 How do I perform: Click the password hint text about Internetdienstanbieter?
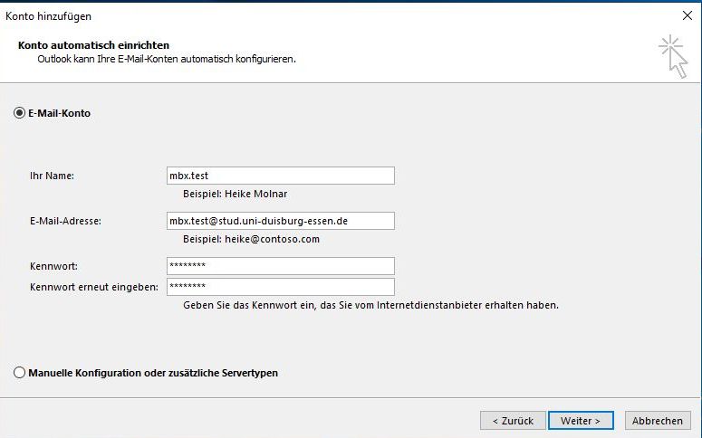click(x=370, y=306)
